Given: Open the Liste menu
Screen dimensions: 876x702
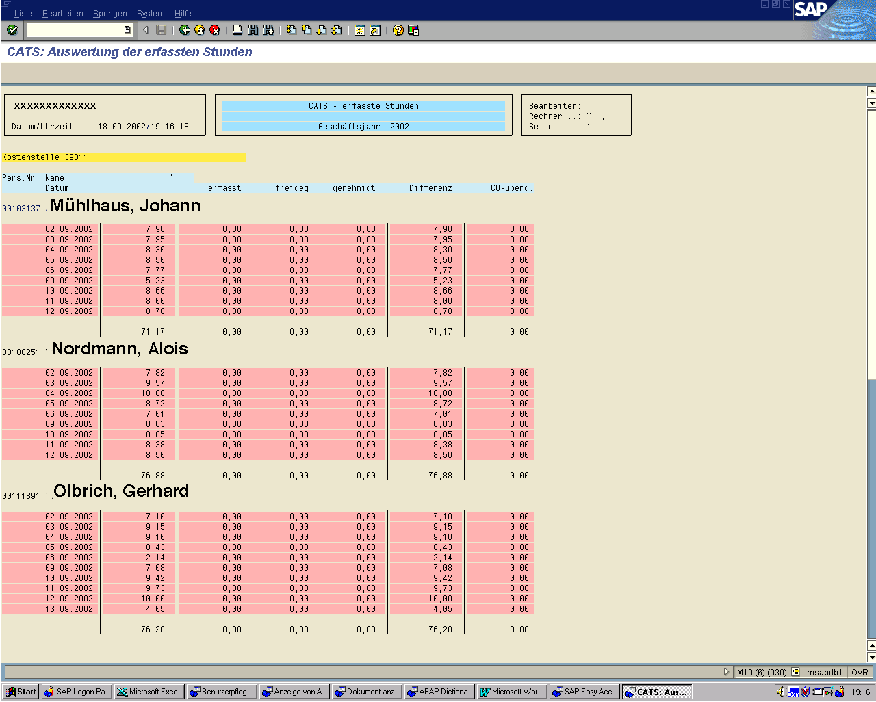Looking at the screenshot, I should coord(23,14).
